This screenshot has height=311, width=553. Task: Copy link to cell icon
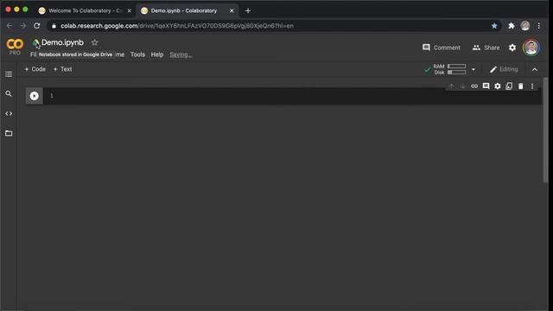point(474,86)
